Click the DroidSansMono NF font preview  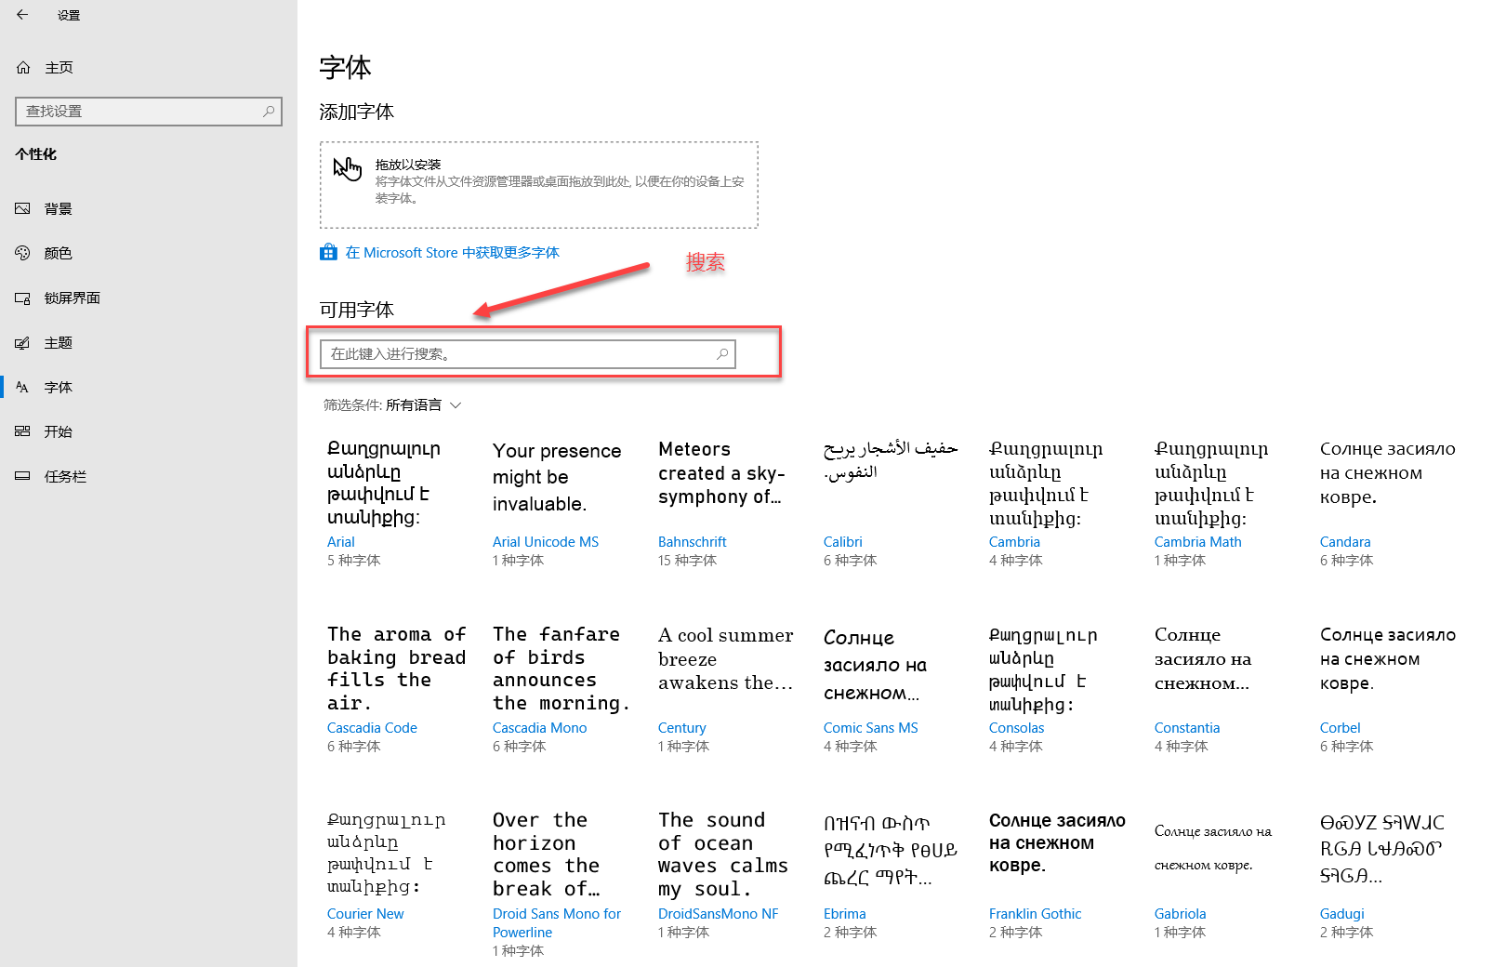(x=723, y=854)
